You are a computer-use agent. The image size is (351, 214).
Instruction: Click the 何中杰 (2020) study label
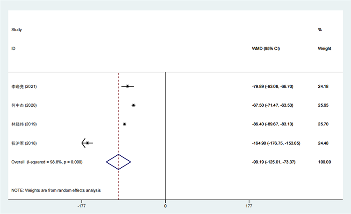tap(24, 105)
